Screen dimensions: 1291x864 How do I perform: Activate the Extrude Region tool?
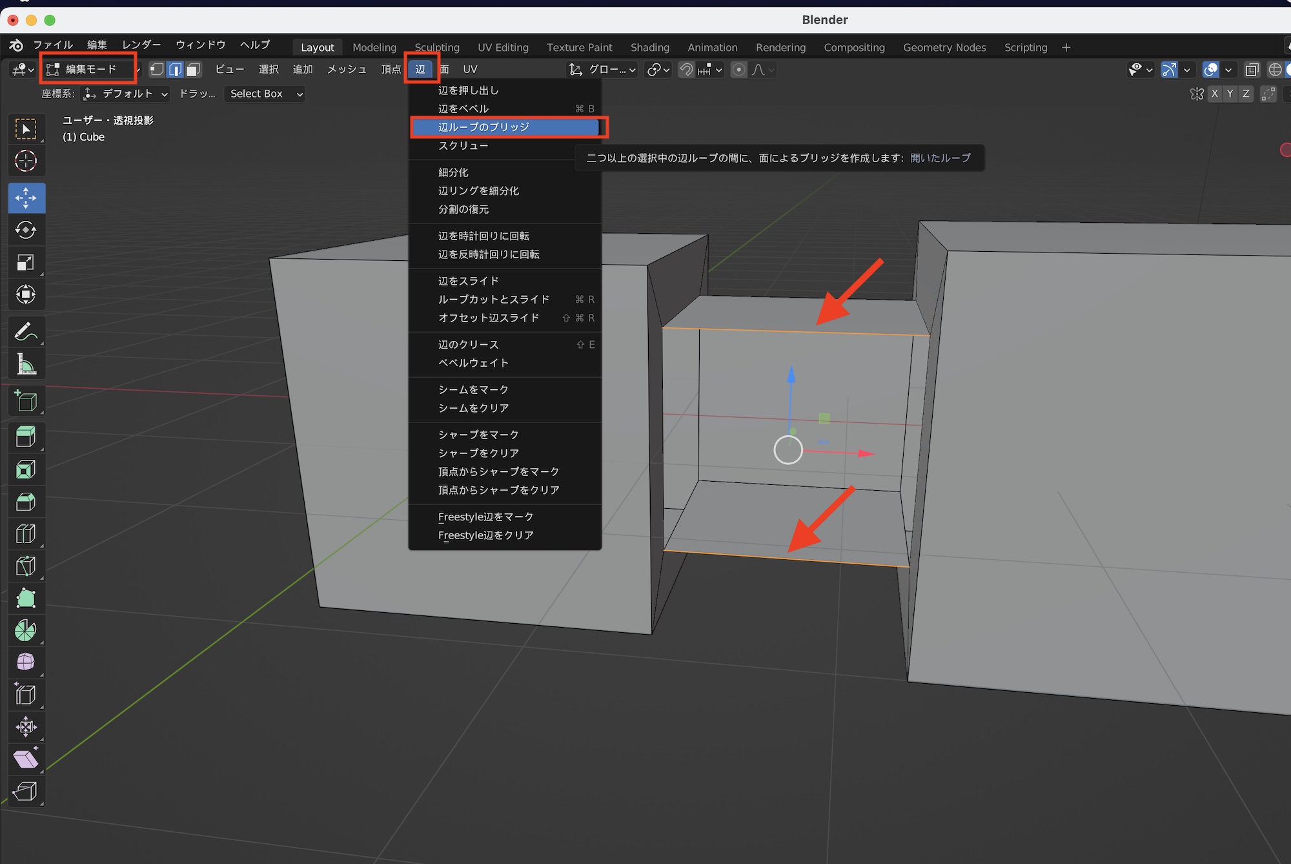(26, 436)
